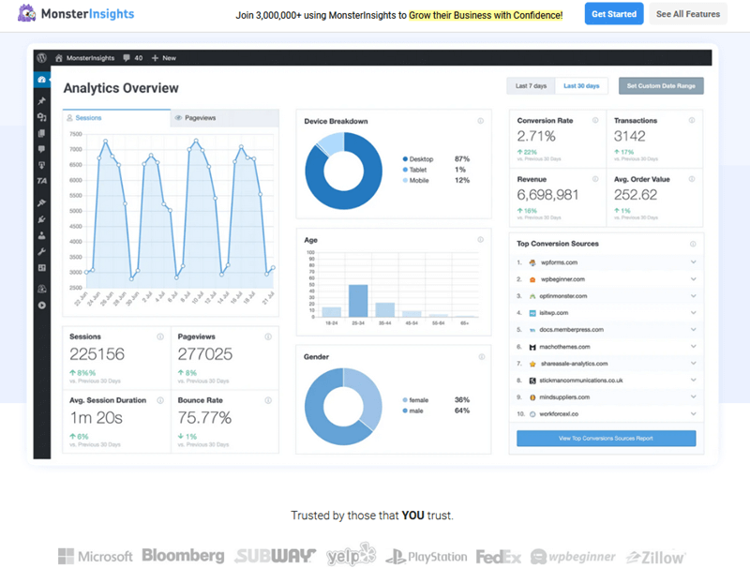Click the MonsterInsights logo in header
This screenshot has width=750, height=583.
point(77,14)
